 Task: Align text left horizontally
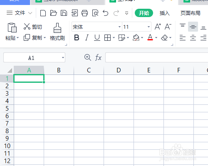click(183, 37)
